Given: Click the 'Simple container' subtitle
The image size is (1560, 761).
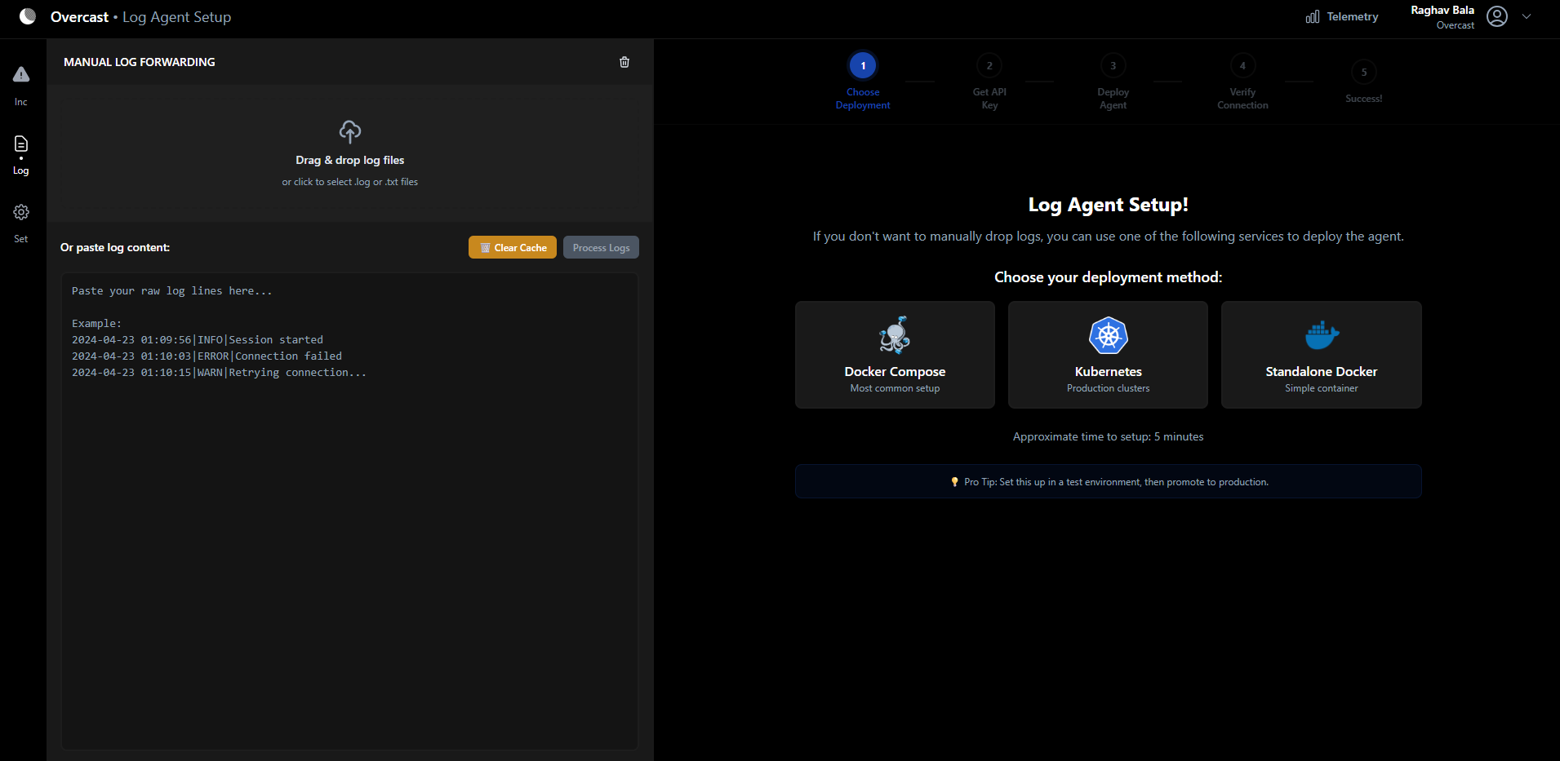Looking at the screenshot, I should (x=1322, y=388).
